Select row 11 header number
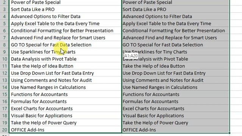 coord(4,66)
